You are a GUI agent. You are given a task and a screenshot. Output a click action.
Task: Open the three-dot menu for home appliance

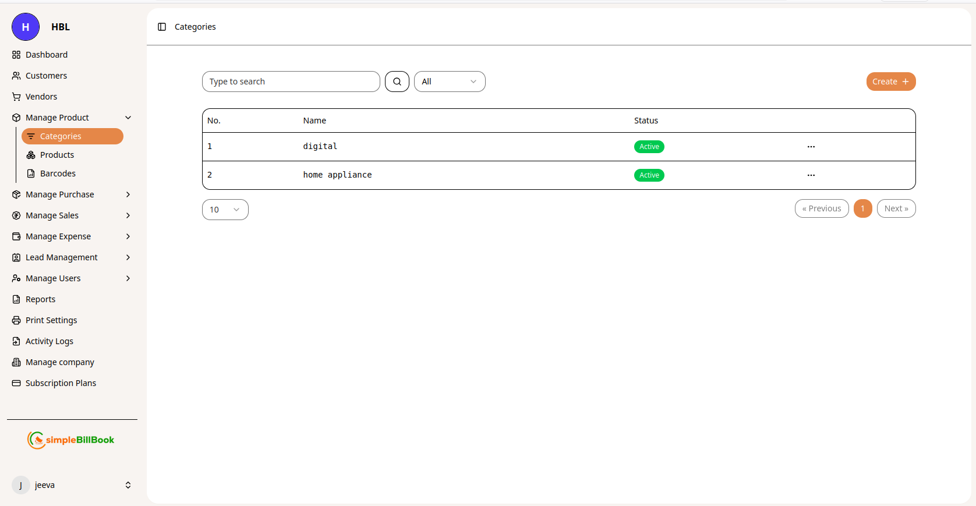(811, 175)
